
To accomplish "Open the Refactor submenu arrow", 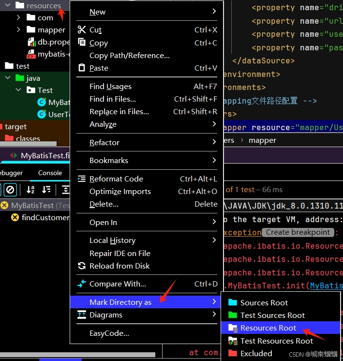I will [214, 142].
